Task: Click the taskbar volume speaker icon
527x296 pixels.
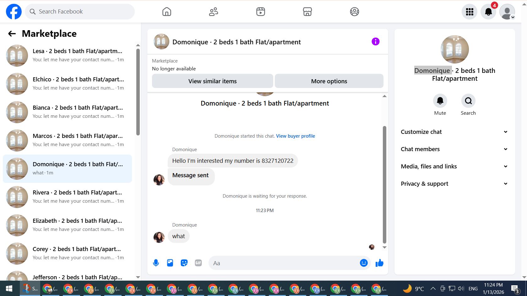Action: 461,288
